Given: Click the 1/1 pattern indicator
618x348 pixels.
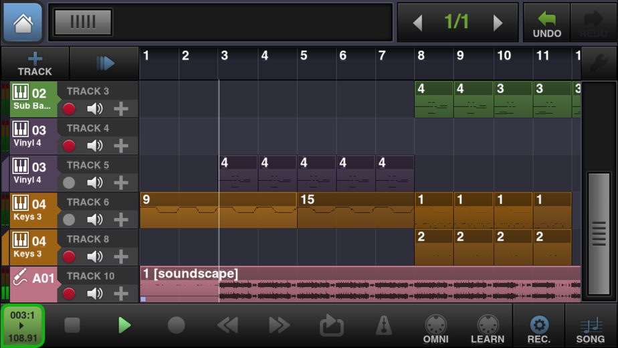Looking at the screenshot, I should (457, 21).
